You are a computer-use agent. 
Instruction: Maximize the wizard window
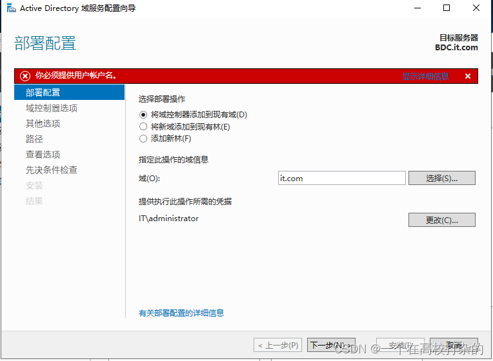[x=447, y=8]
